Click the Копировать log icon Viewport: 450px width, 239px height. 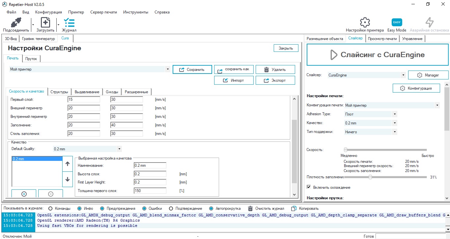pyautogui.click(x=294, y=208)
